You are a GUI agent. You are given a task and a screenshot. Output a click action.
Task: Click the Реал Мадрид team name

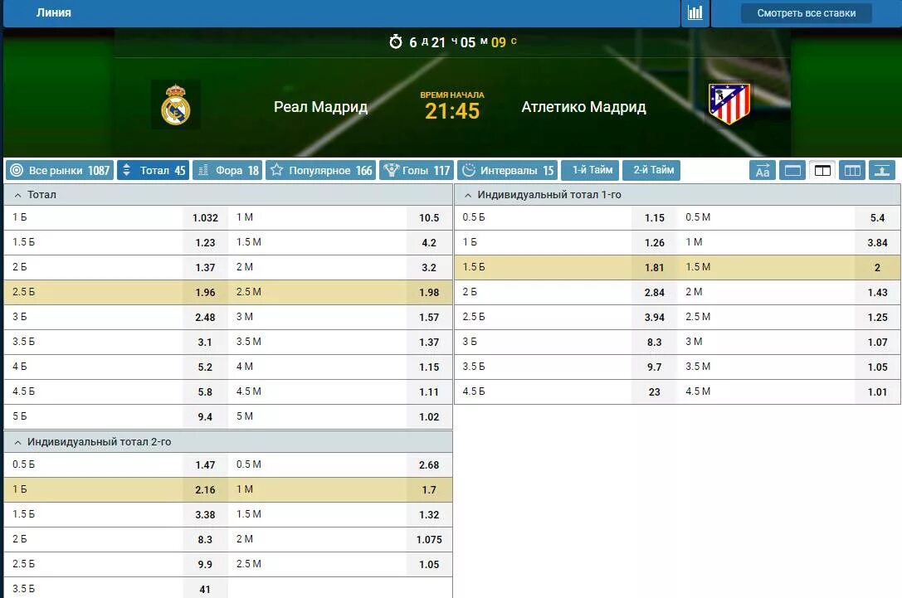tap(320, 107)
